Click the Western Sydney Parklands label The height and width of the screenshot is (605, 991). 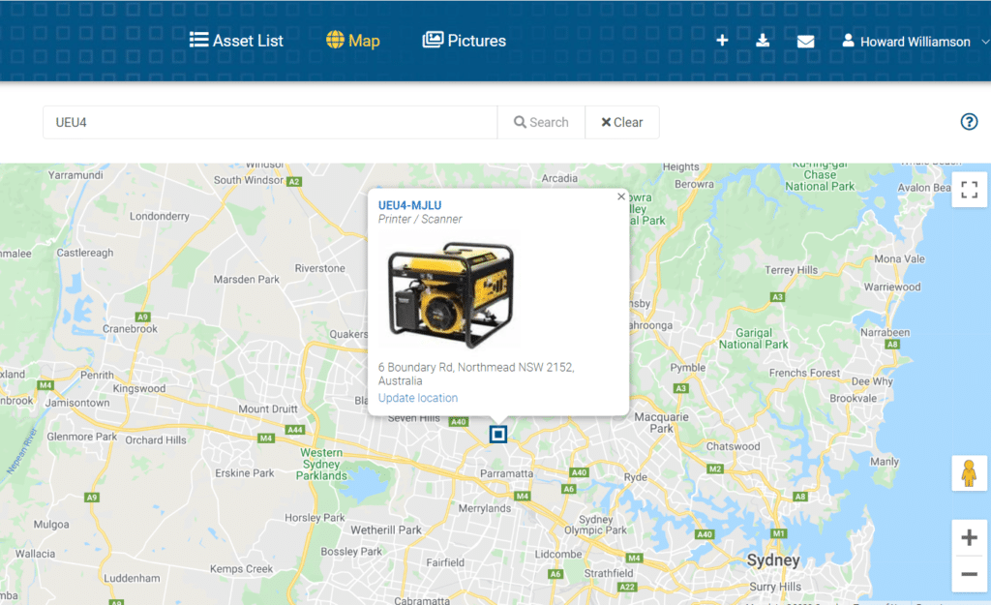click(x=321, y=464)
